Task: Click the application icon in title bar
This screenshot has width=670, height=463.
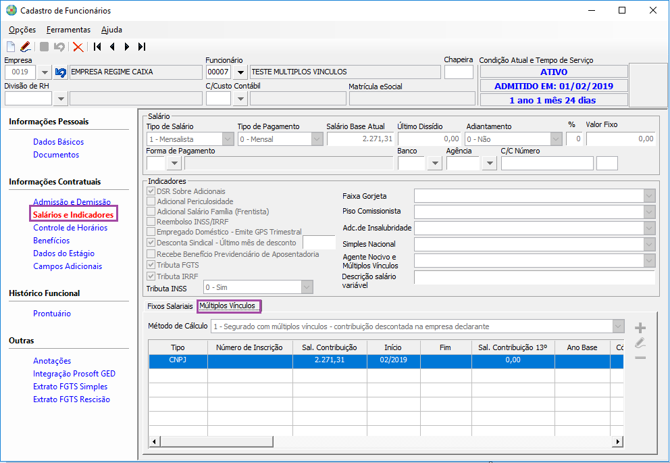Action: coord(11,10)
